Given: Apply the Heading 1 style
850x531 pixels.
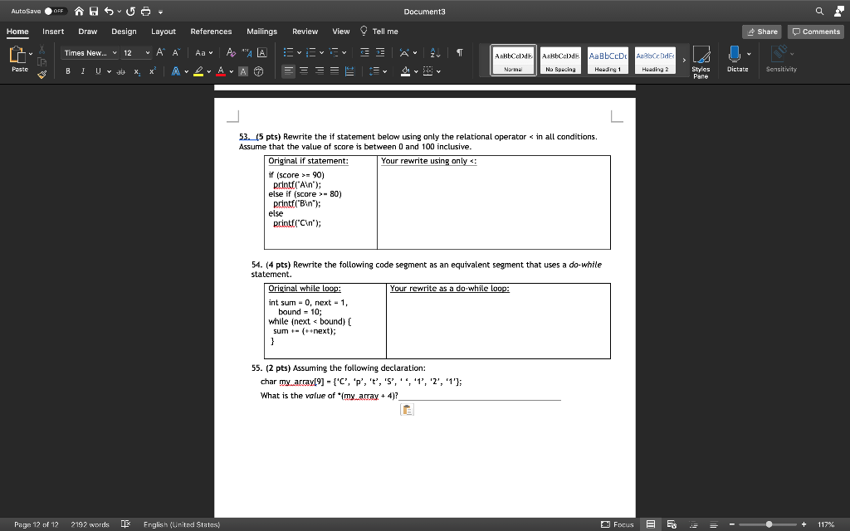Looking at the screenshot, I should coord(608,60).
